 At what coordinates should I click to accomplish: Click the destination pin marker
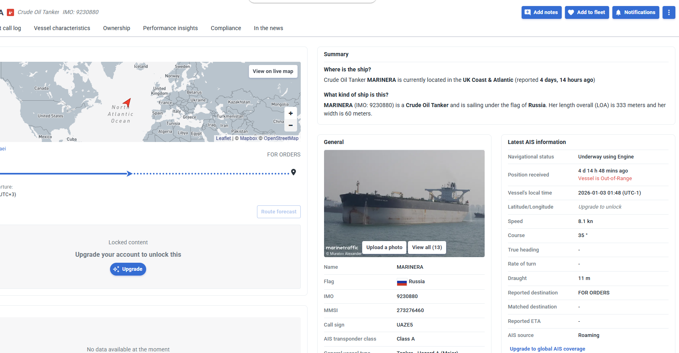point(294,172)
